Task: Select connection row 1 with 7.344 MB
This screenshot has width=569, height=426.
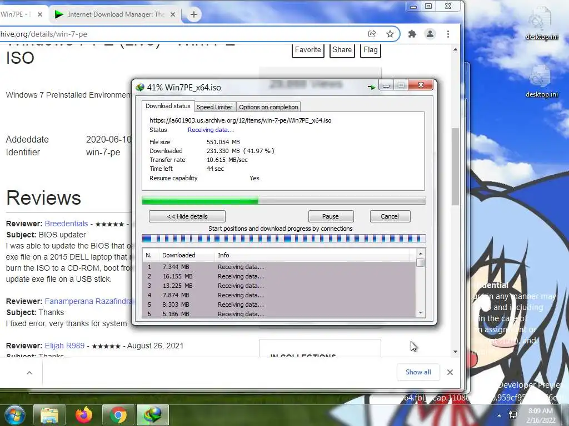Action: click(x=279, y=267)
